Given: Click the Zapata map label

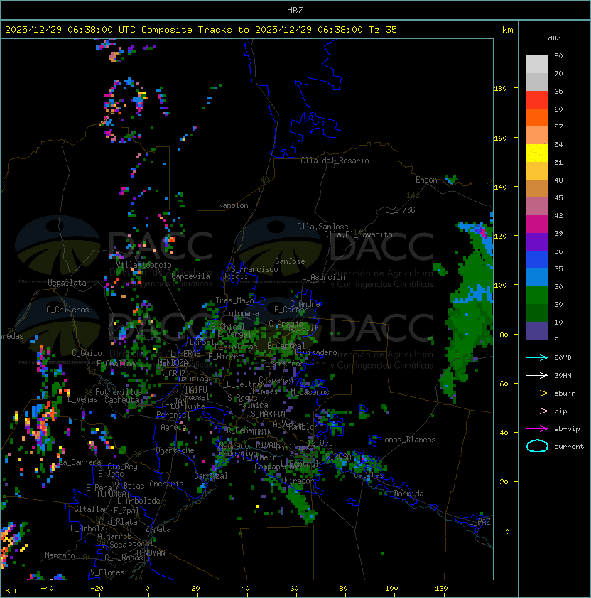Looking at the screenshot, I should pos(158,529).
